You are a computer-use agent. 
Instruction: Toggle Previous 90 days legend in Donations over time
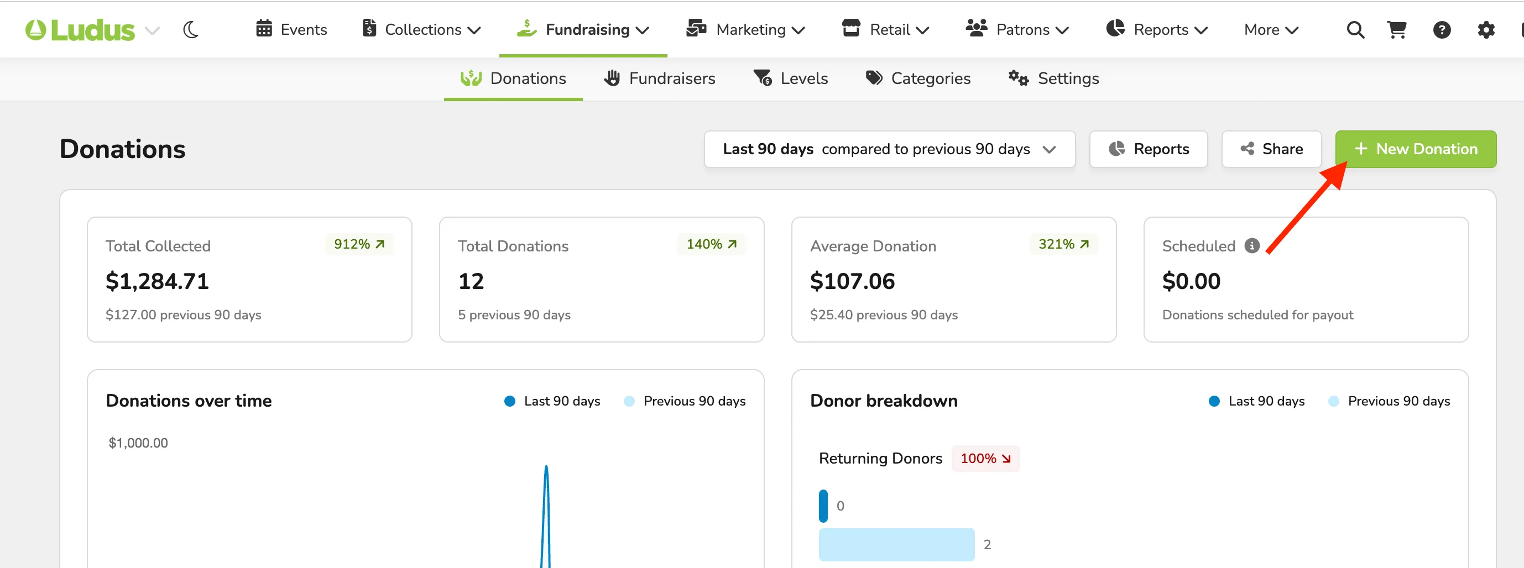(x=685, y=401)
